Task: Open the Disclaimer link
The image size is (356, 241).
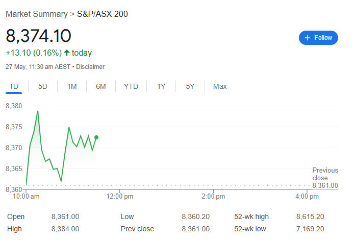Action: 91,67
